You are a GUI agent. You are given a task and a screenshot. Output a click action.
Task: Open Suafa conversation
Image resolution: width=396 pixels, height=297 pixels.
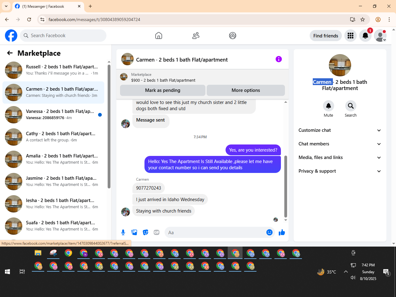point(53,226)
